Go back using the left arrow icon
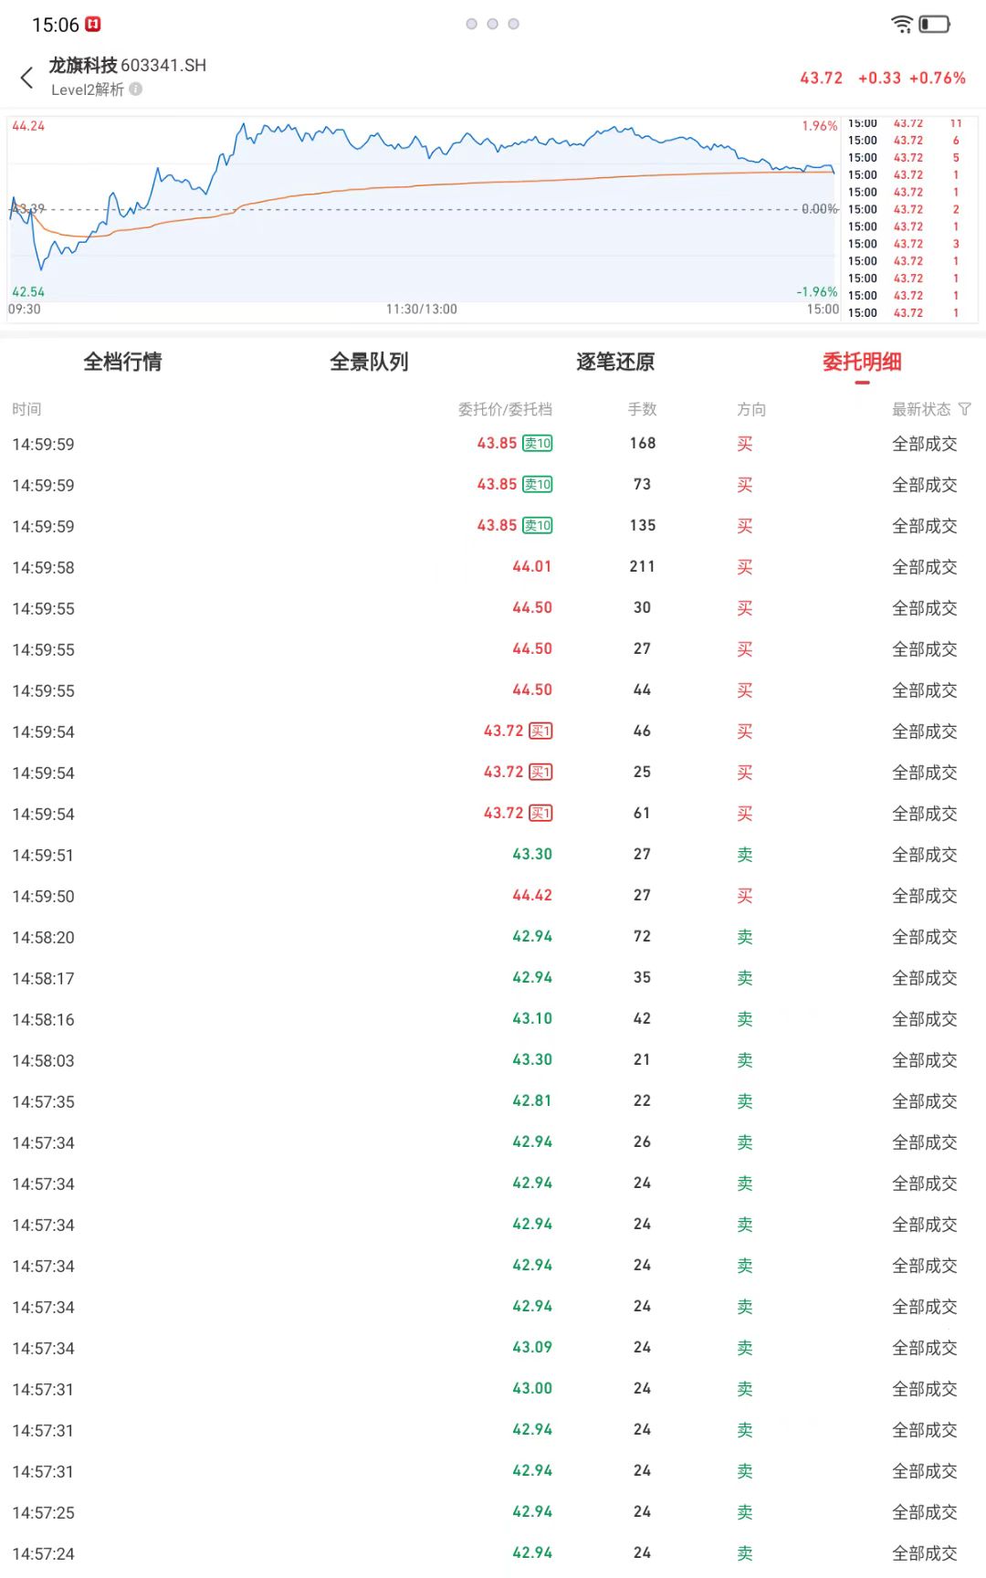The image size is (986, 1578). click(x=27, y=78)
